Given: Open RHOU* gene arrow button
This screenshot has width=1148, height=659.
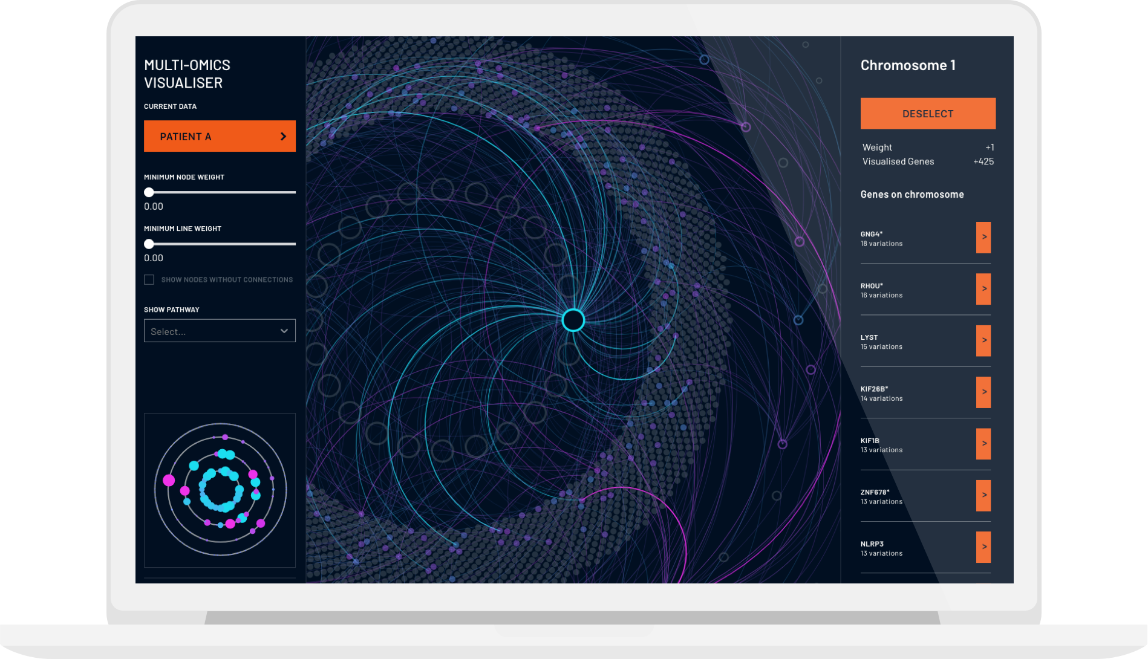Looking at the screenshot, I should (983, 289).
